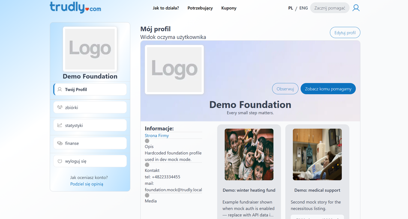Go to the Potrzebujący page
This screenshot has height=219, width=408.
tap(200, 8)
